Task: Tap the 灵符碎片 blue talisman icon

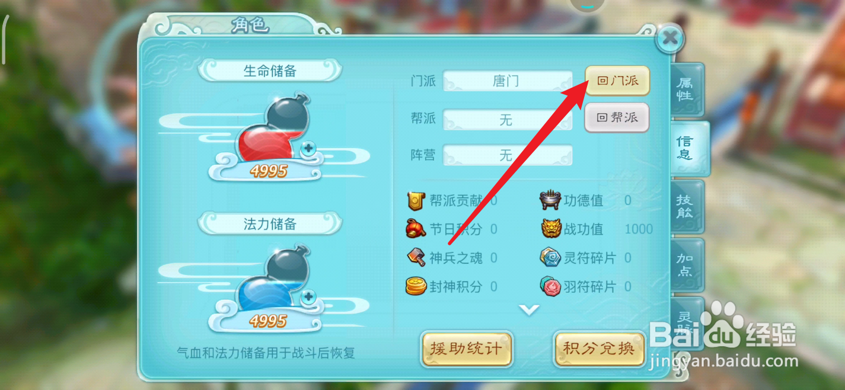Action: pos(550,257)
